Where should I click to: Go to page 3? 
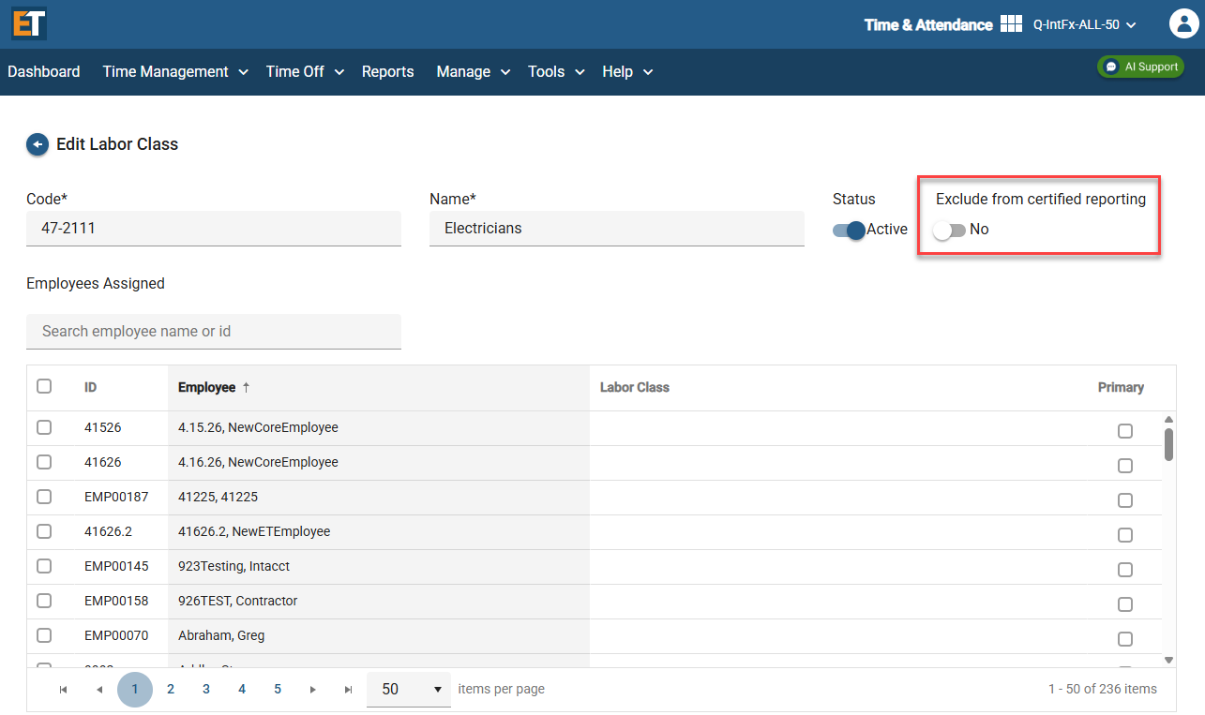point(206,689)
